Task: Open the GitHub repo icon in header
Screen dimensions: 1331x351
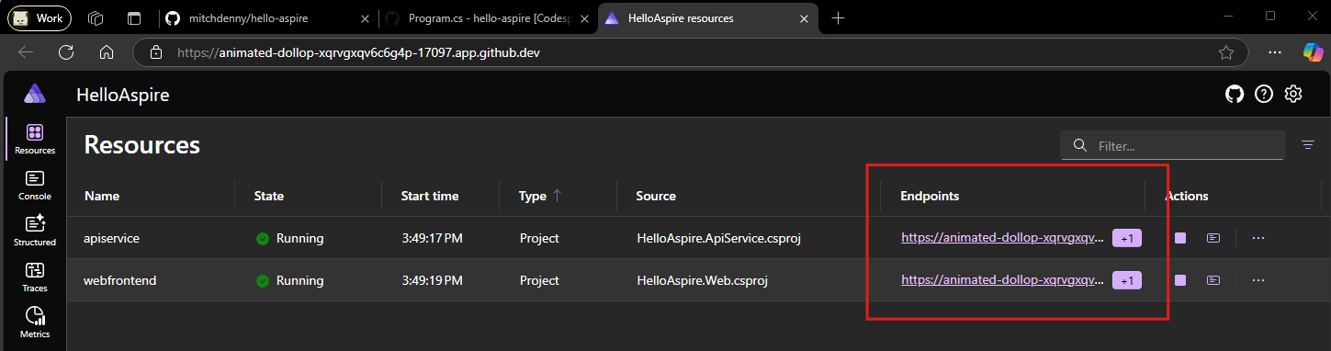Action: tap(1235, 94)
